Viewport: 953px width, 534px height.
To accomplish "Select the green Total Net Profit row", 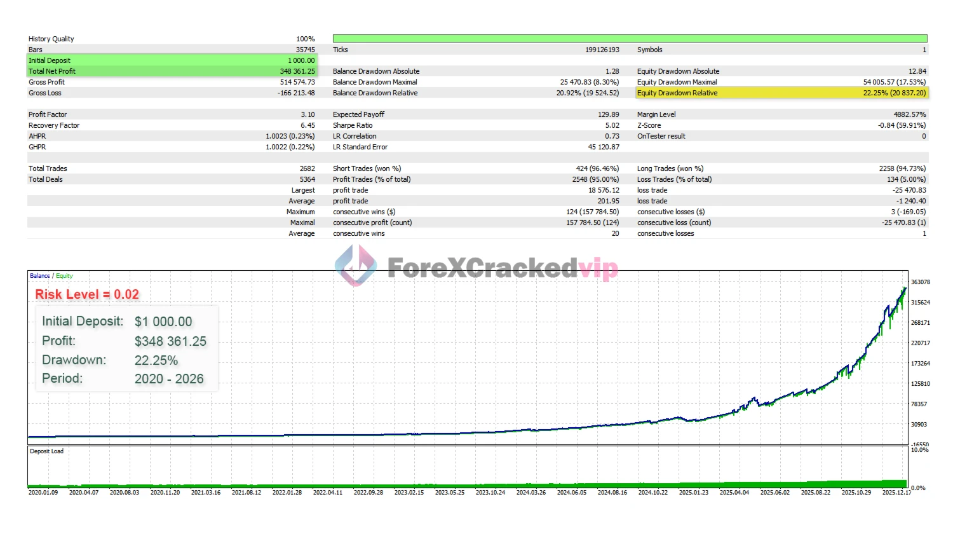I will pyautogui.click(x=172, y=71).
